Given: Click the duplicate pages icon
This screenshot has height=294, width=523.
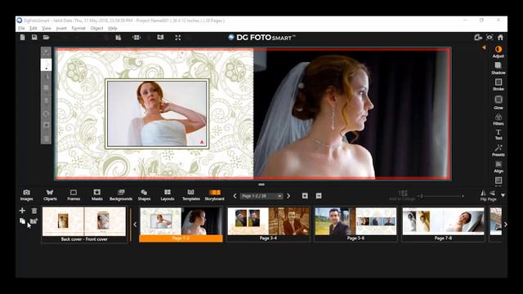Looking at the screenshot, I should point(22,220).
